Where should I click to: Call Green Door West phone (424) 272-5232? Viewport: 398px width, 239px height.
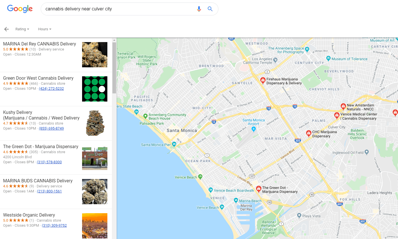[x=51, y=89]
